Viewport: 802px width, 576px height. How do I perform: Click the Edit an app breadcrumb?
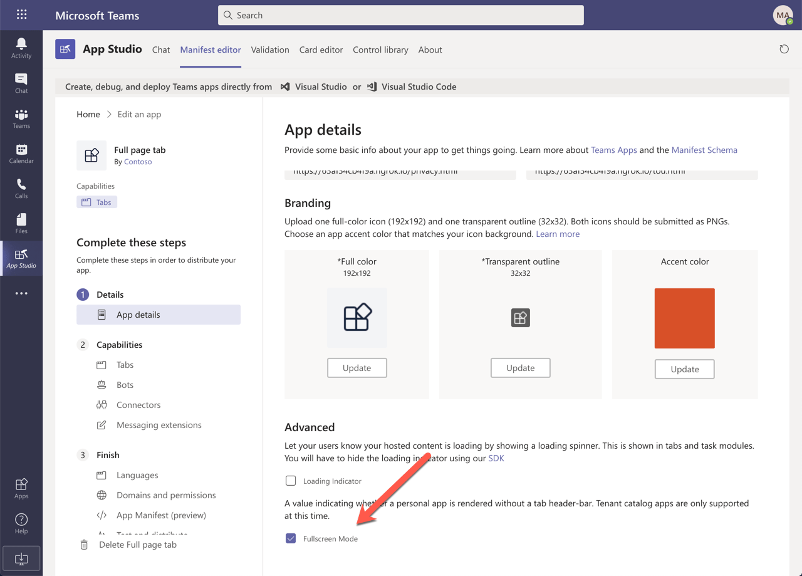(139, 114)
